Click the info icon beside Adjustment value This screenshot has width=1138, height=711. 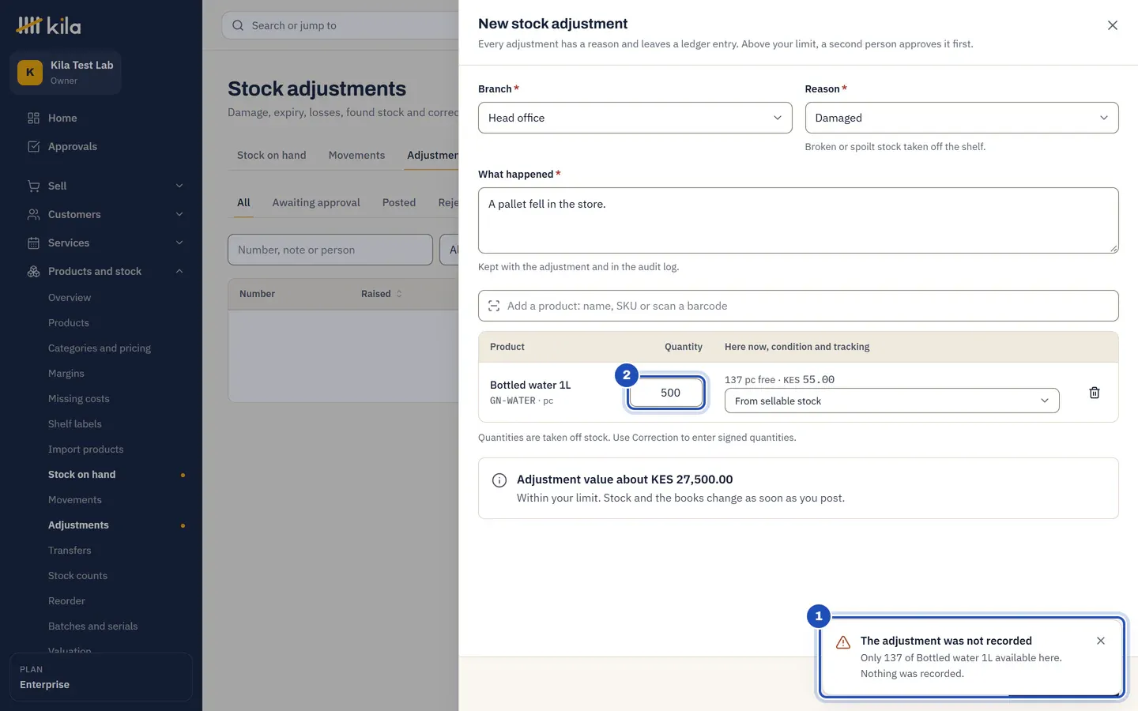click(x=499, y=480)
